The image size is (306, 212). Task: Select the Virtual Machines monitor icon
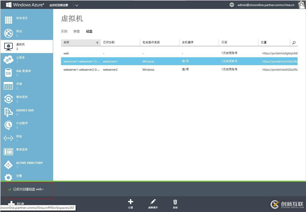click(x=8, y=46)
